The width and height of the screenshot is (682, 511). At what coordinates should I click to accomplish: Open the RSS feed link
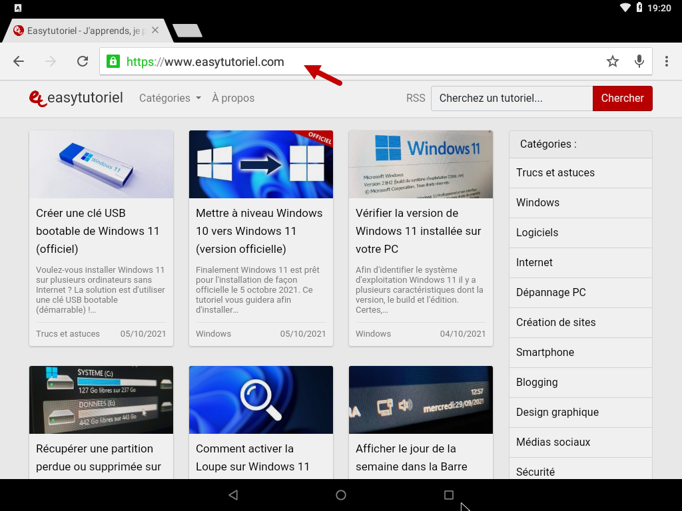pyautogui.click(x=416, y=98)
